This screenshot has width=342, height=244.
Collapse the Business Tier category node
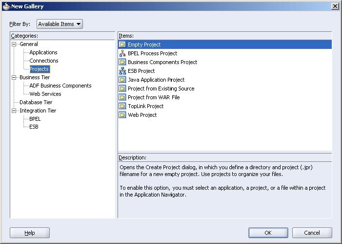point(14,77)
